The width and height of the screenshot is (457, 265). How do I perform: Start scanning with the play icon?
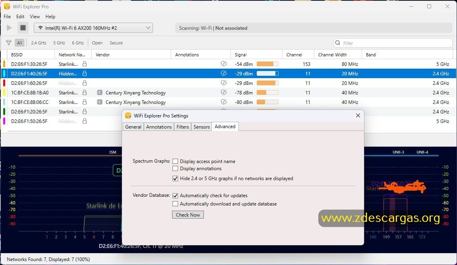pyautogui.click(x=9, y=28)
